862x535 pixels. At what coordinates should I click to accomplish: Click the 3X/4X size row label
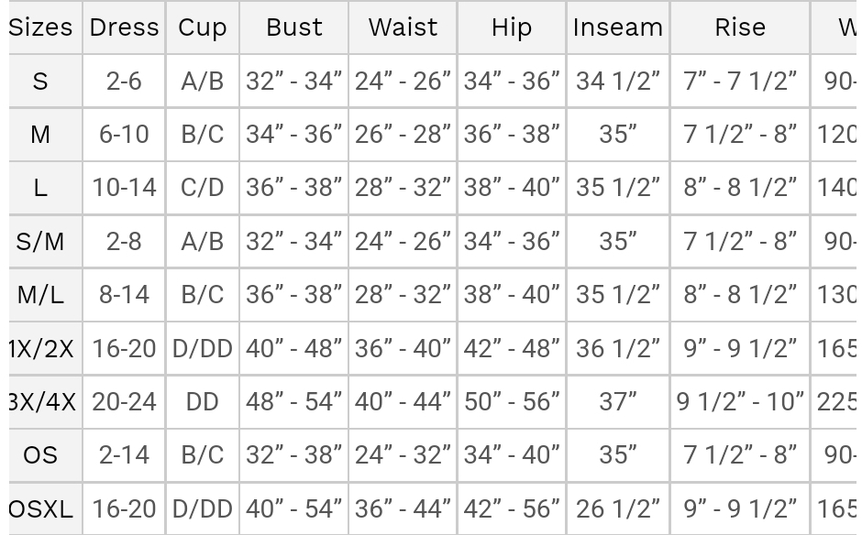(42, 402)
